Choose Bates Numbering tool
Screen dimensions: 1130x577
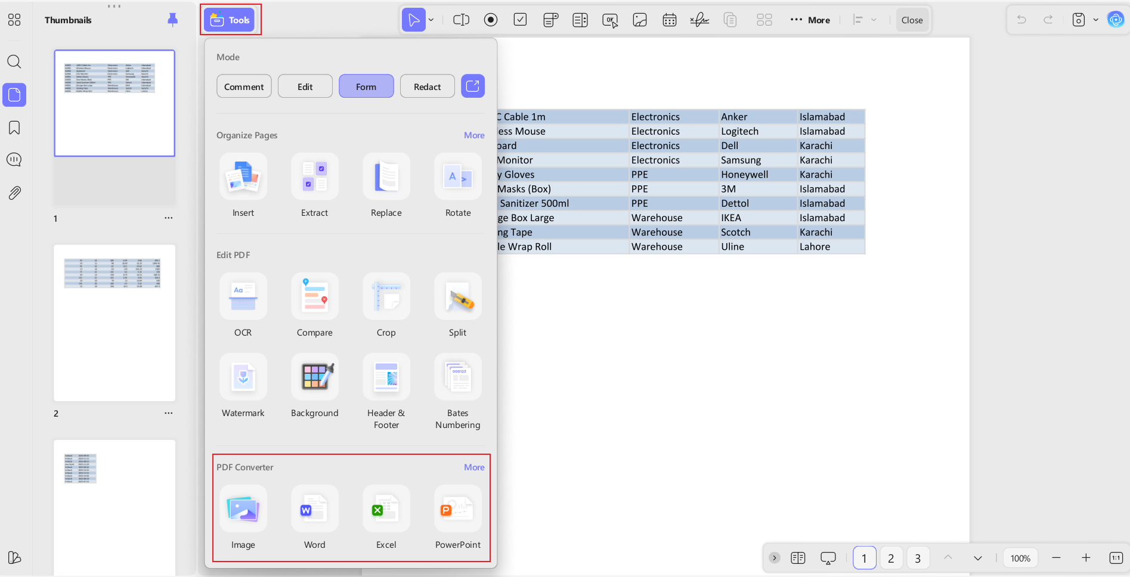click(x=457, y=377)
